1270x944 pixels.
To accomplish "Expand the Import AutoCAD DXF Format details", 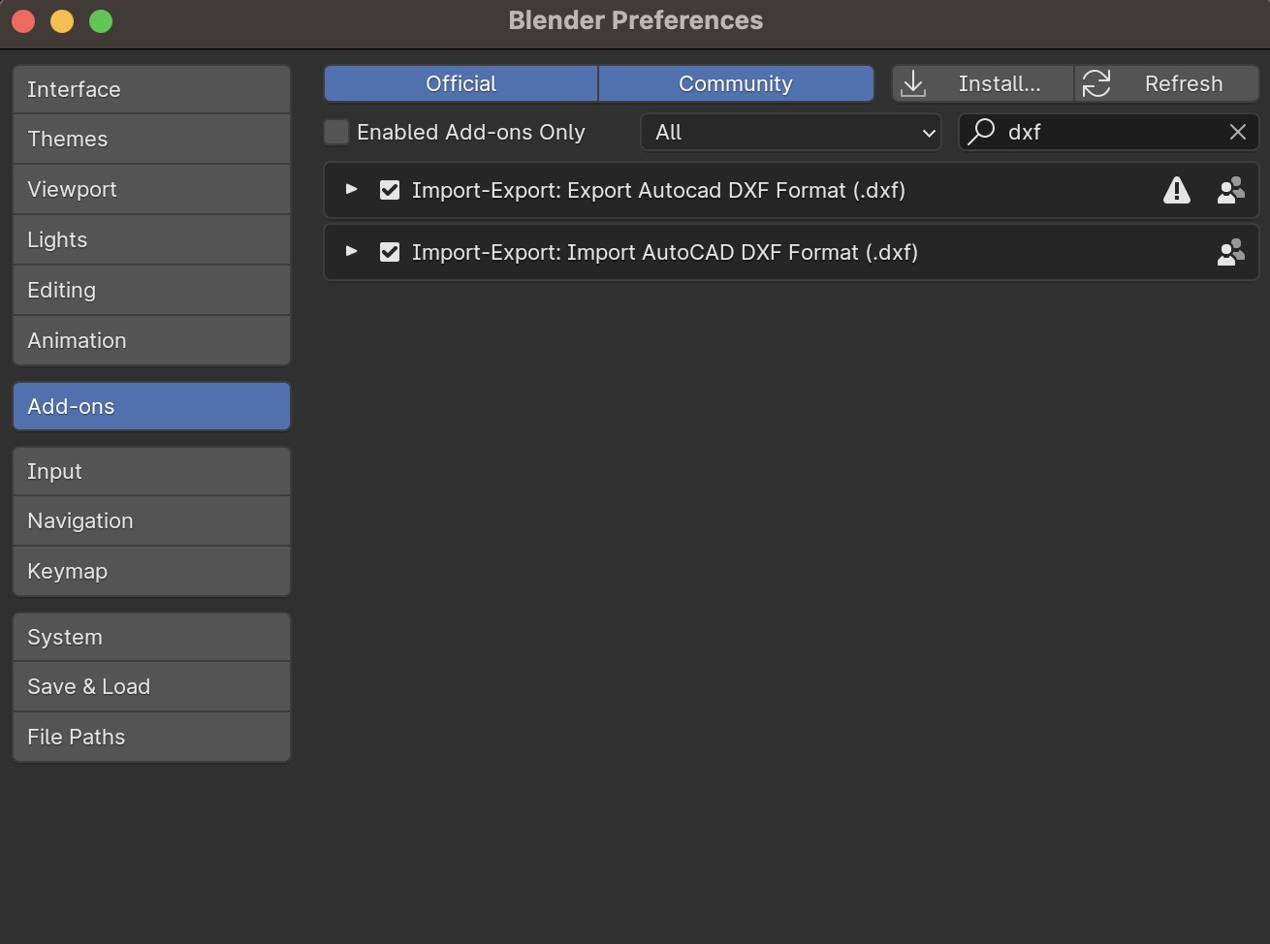I will [352, 251].
